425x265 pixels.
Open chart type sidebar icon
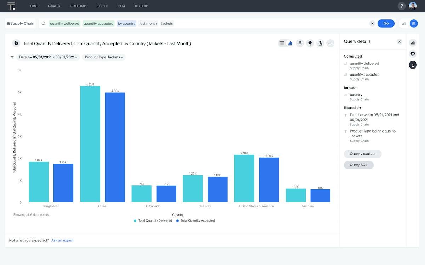413,43
